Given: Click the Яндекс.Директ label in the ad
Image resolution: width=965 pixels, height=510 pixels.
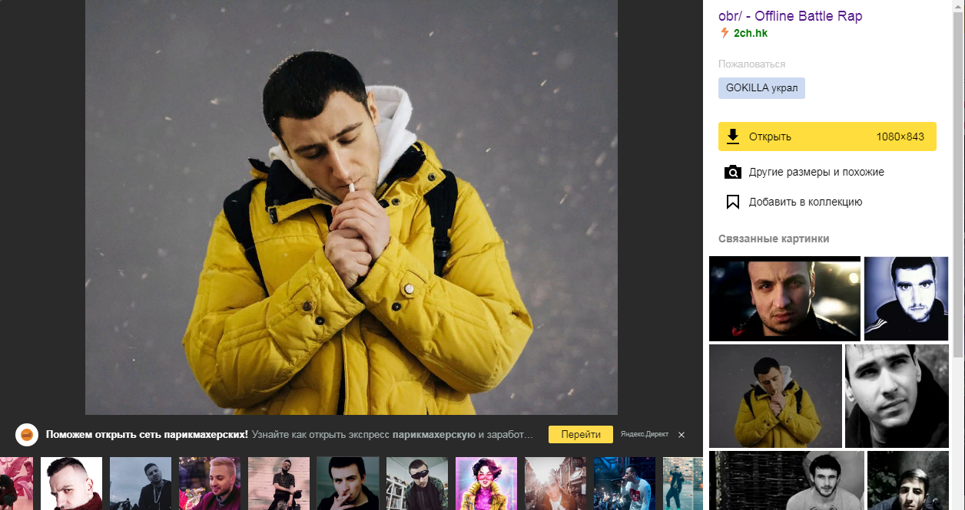Looking at the screenshot, I should coord(645,435).
